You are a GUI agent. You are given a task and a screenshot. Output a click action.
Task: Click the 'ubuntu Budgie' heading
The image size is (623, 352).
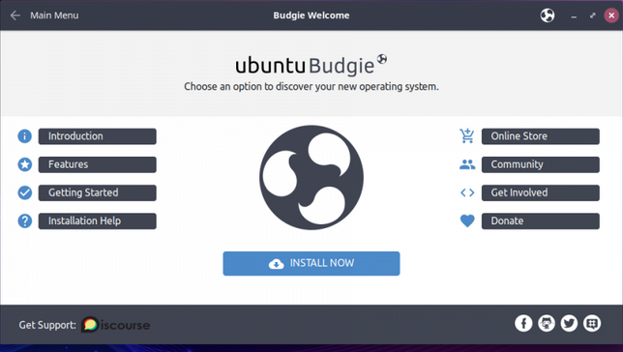[x=311, y=65]
